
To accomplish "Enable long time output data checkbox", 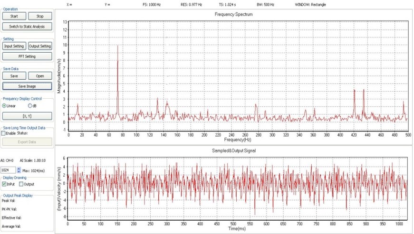I will (x=4, y=133).
